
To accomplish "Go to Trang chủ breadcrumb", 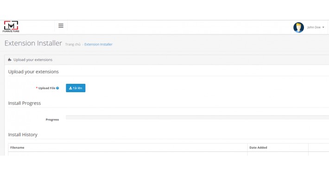I will [73, 44].
